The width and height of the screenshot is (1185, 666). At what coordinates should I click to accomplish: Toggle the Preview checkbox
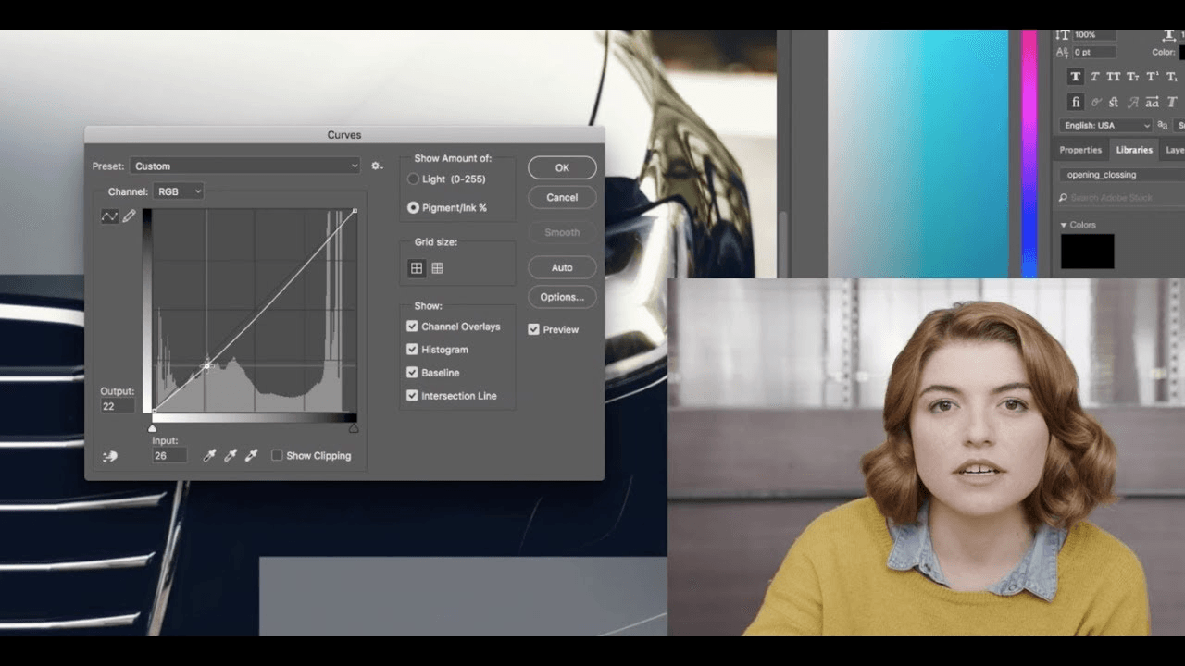[533, 329]
